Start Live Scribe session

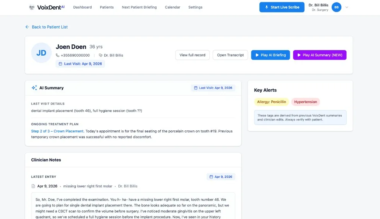(x=282, y=7)
